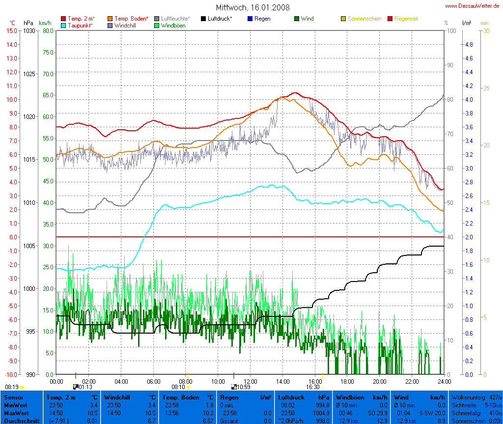Click the Luftdruck column header in table
This screenshot has height=424, width=503.
click(x=291, y=397)
